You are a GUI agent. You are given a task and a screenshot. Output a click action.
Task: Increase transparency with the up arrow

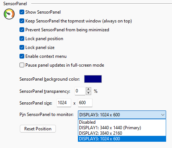click(x=89, y=89)
